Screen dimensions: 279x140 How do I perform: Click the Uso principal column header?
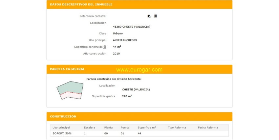[61, 128]
